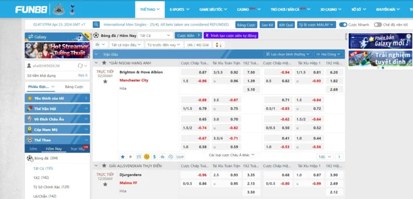Screen dimensions: 413x199
Task: Expand Các loại cược Châu Á khác
Action: [x=232, y=155]
